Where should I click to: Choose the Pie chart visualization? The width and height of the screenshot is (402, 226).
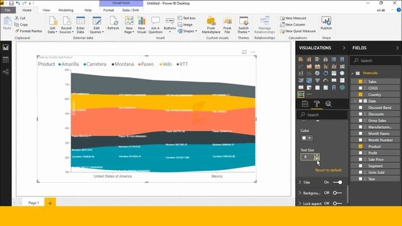317,73
